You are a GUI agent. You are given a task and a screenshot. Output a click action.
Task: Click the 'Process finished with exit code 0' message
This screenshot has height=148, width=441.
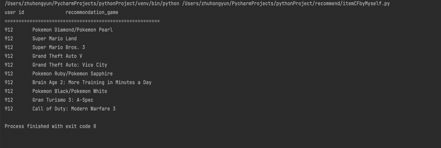pos(50,126)
